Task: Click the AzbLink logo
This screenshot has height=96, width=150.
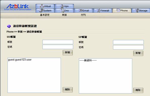Action: tap(18, 7)
